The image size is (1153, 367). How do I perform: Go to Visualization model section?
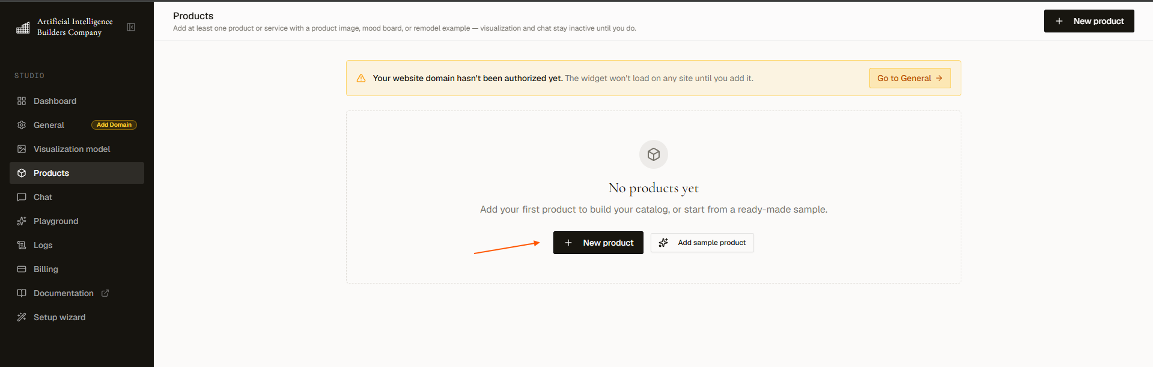77,149
